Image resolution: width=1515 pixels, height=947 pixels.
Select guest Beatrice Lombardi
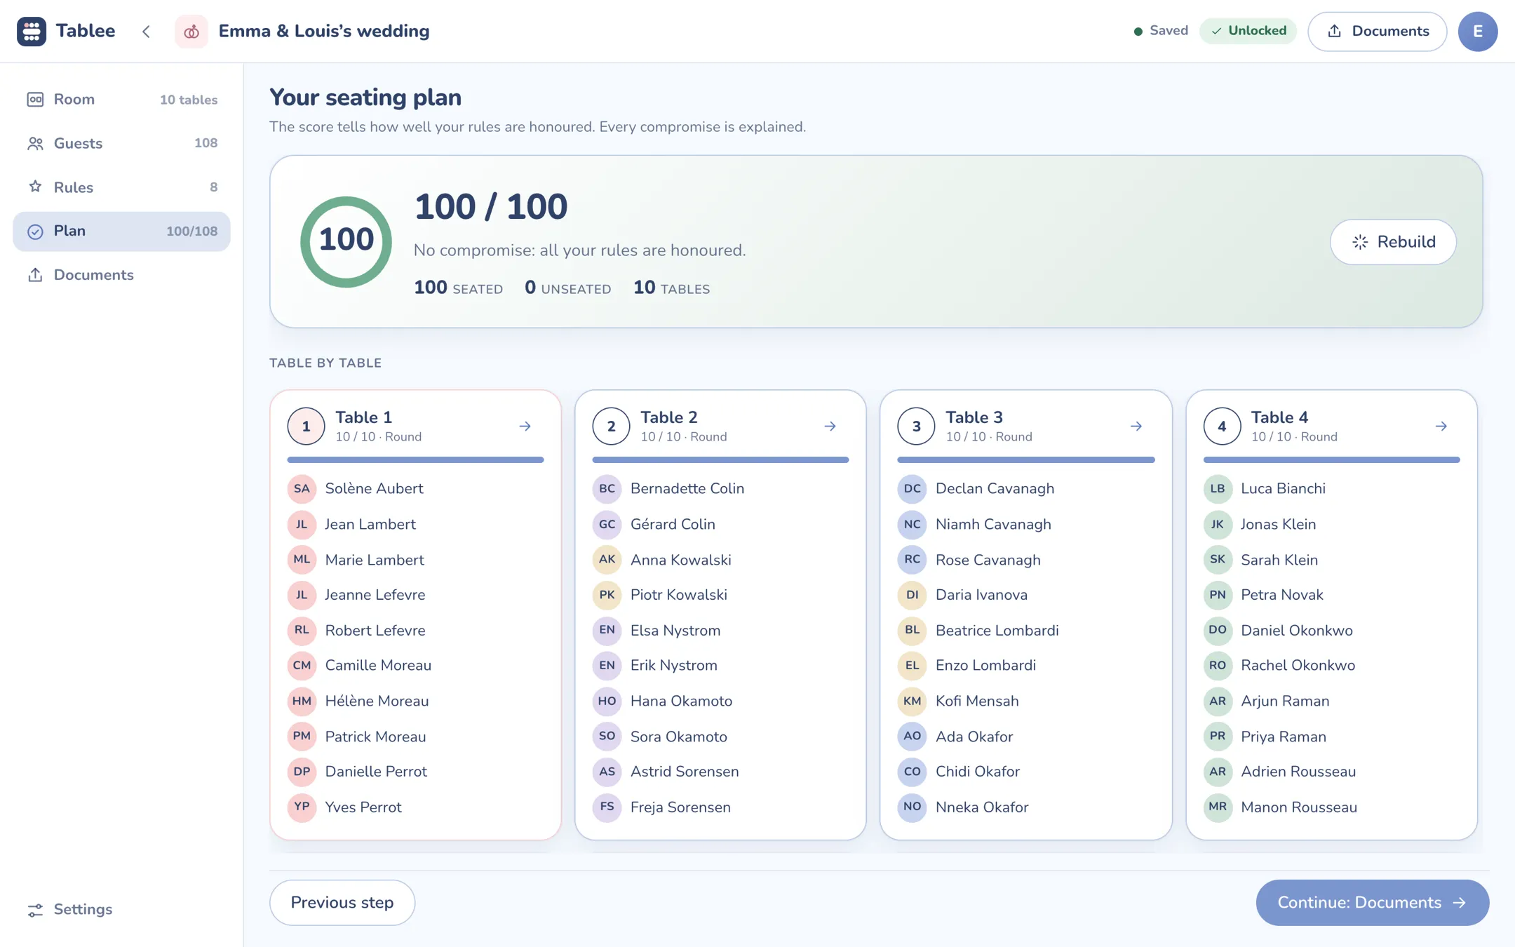[1025, 630]
